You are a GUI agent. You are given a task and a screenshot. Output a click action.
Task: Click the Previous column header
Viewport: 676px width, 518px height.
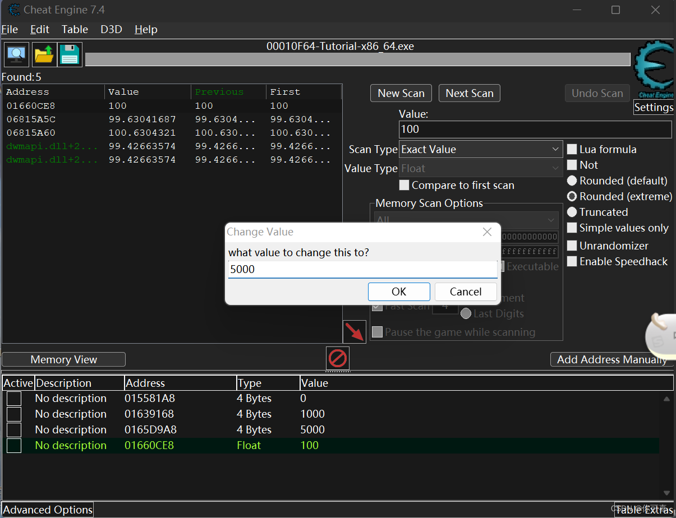coord(228,92)
